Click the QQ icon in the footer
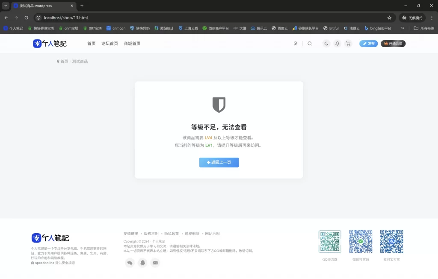 (x=143, y=263)
